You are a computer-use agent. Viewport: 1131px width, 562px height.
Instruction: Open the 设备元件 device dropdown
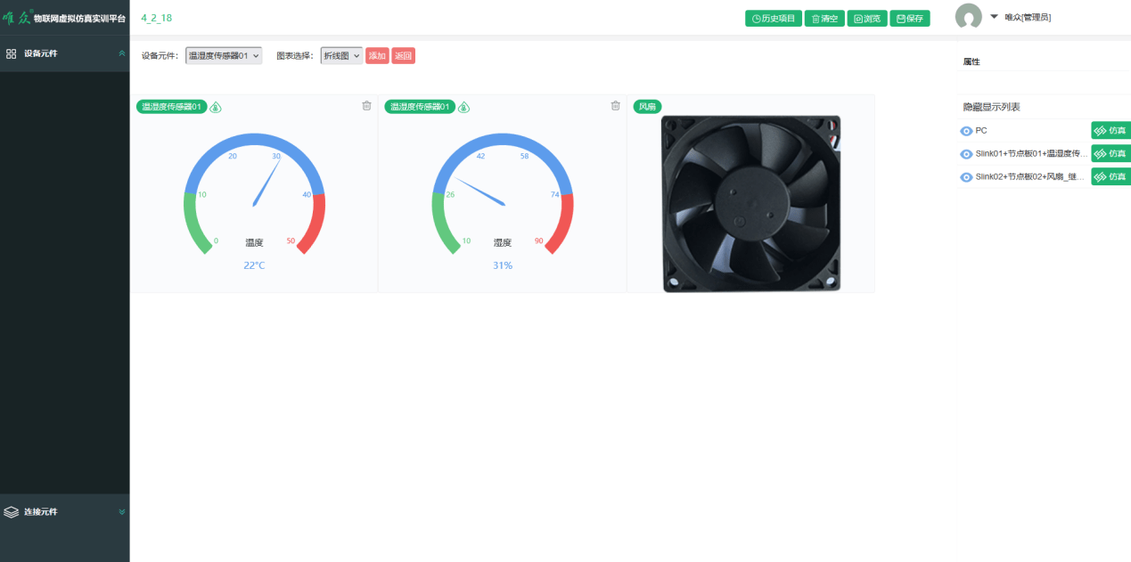(x=224, y=56)
